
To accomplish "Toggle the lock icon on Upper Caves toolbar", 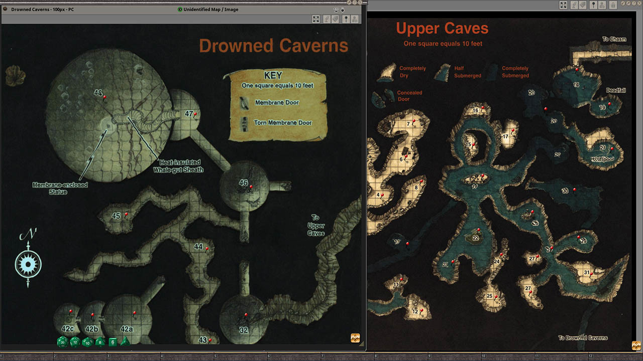I will click(x=613, y=5).
